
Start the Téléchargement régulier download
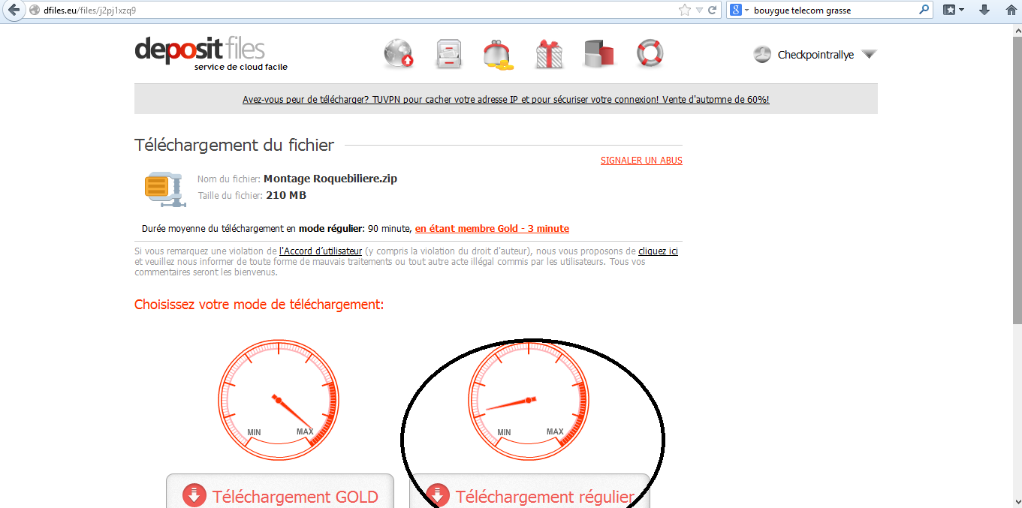click(x=529, y=491)
